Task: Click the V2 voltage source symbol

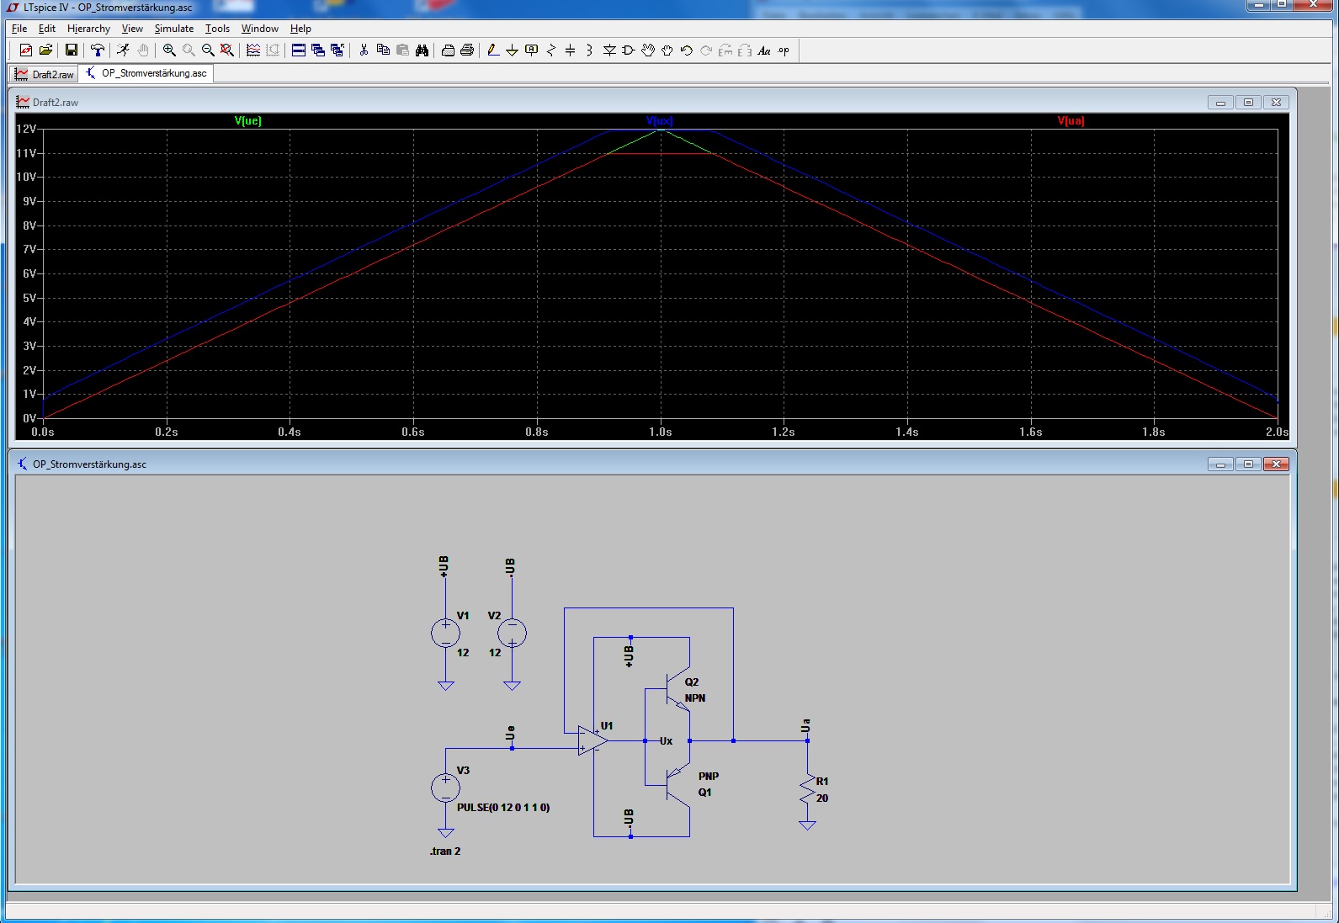Action: pyautogui.click(x=512, y=633)
